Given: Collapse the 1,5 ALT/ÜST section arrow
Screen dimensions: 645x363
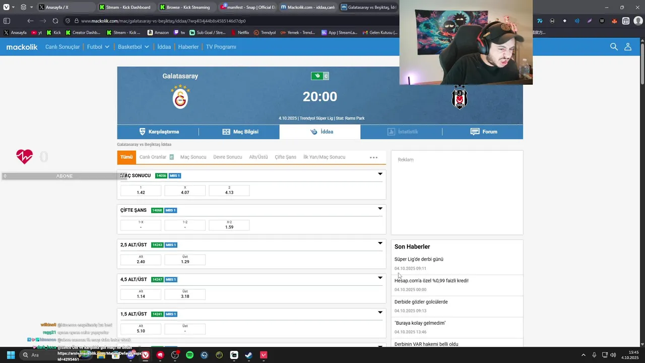Looking at the screenshot, I should (x=380, y=313).
